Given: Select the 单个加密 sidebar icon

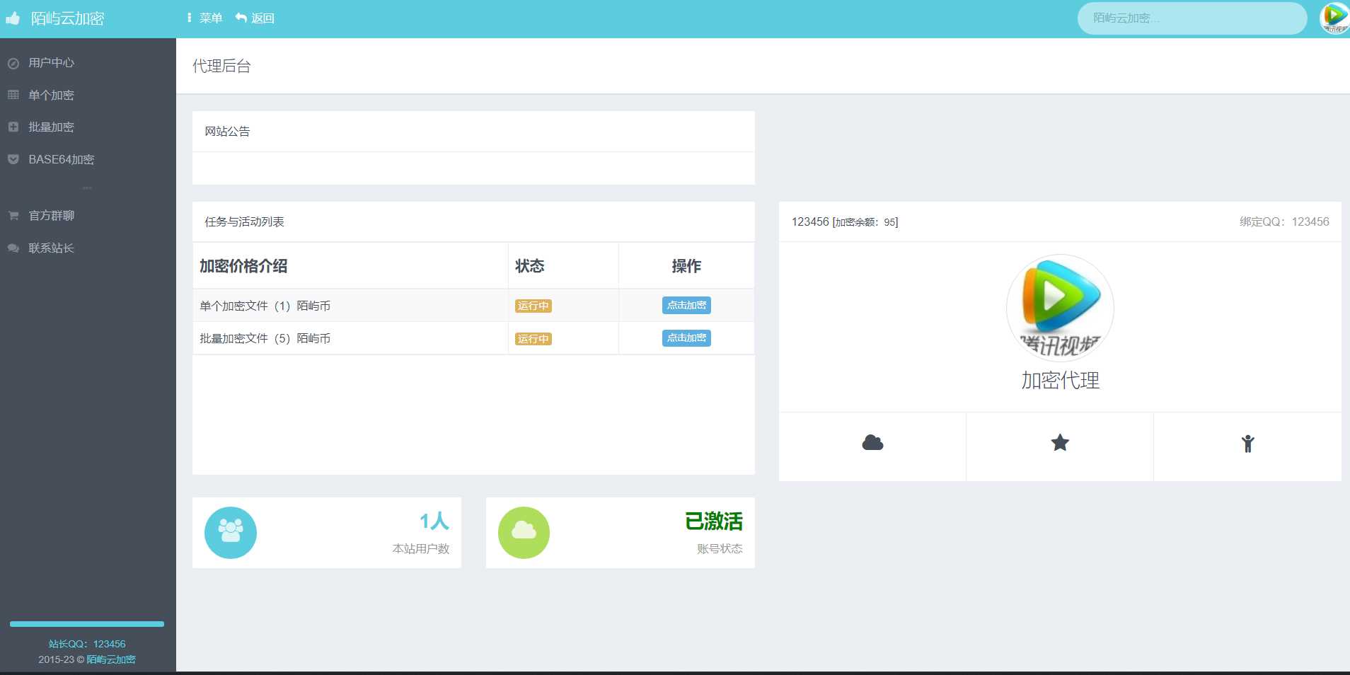Looking at the screenshot, I should tap(13, 95).
